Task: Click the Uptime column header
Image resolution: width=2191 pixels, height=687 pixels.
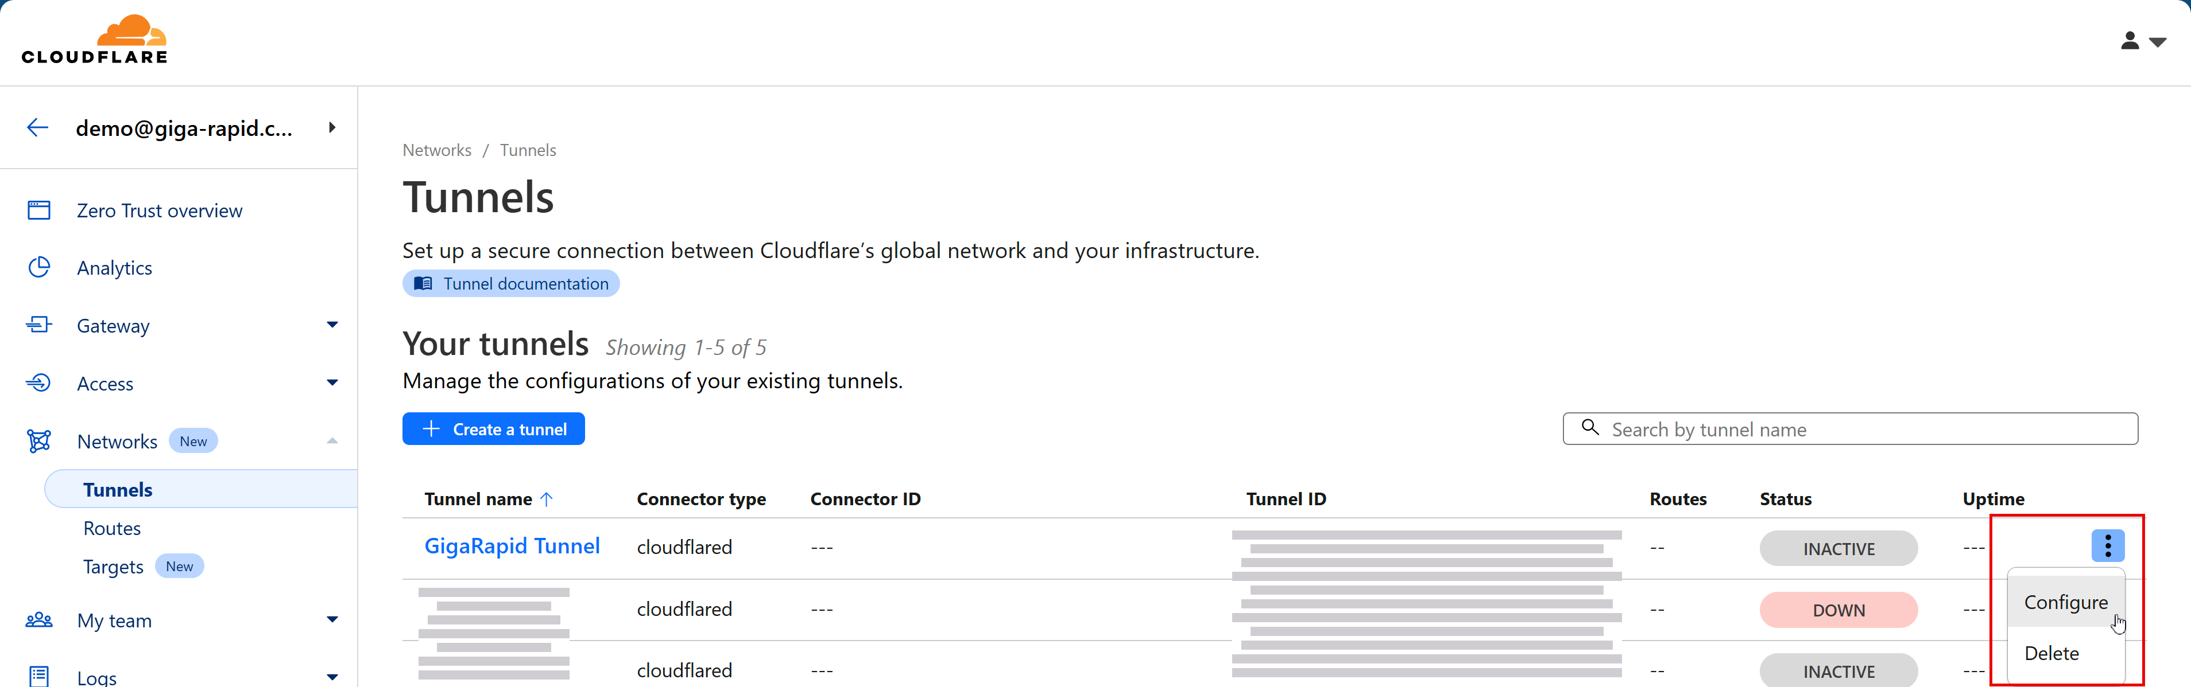Action: pos(1993,499)
